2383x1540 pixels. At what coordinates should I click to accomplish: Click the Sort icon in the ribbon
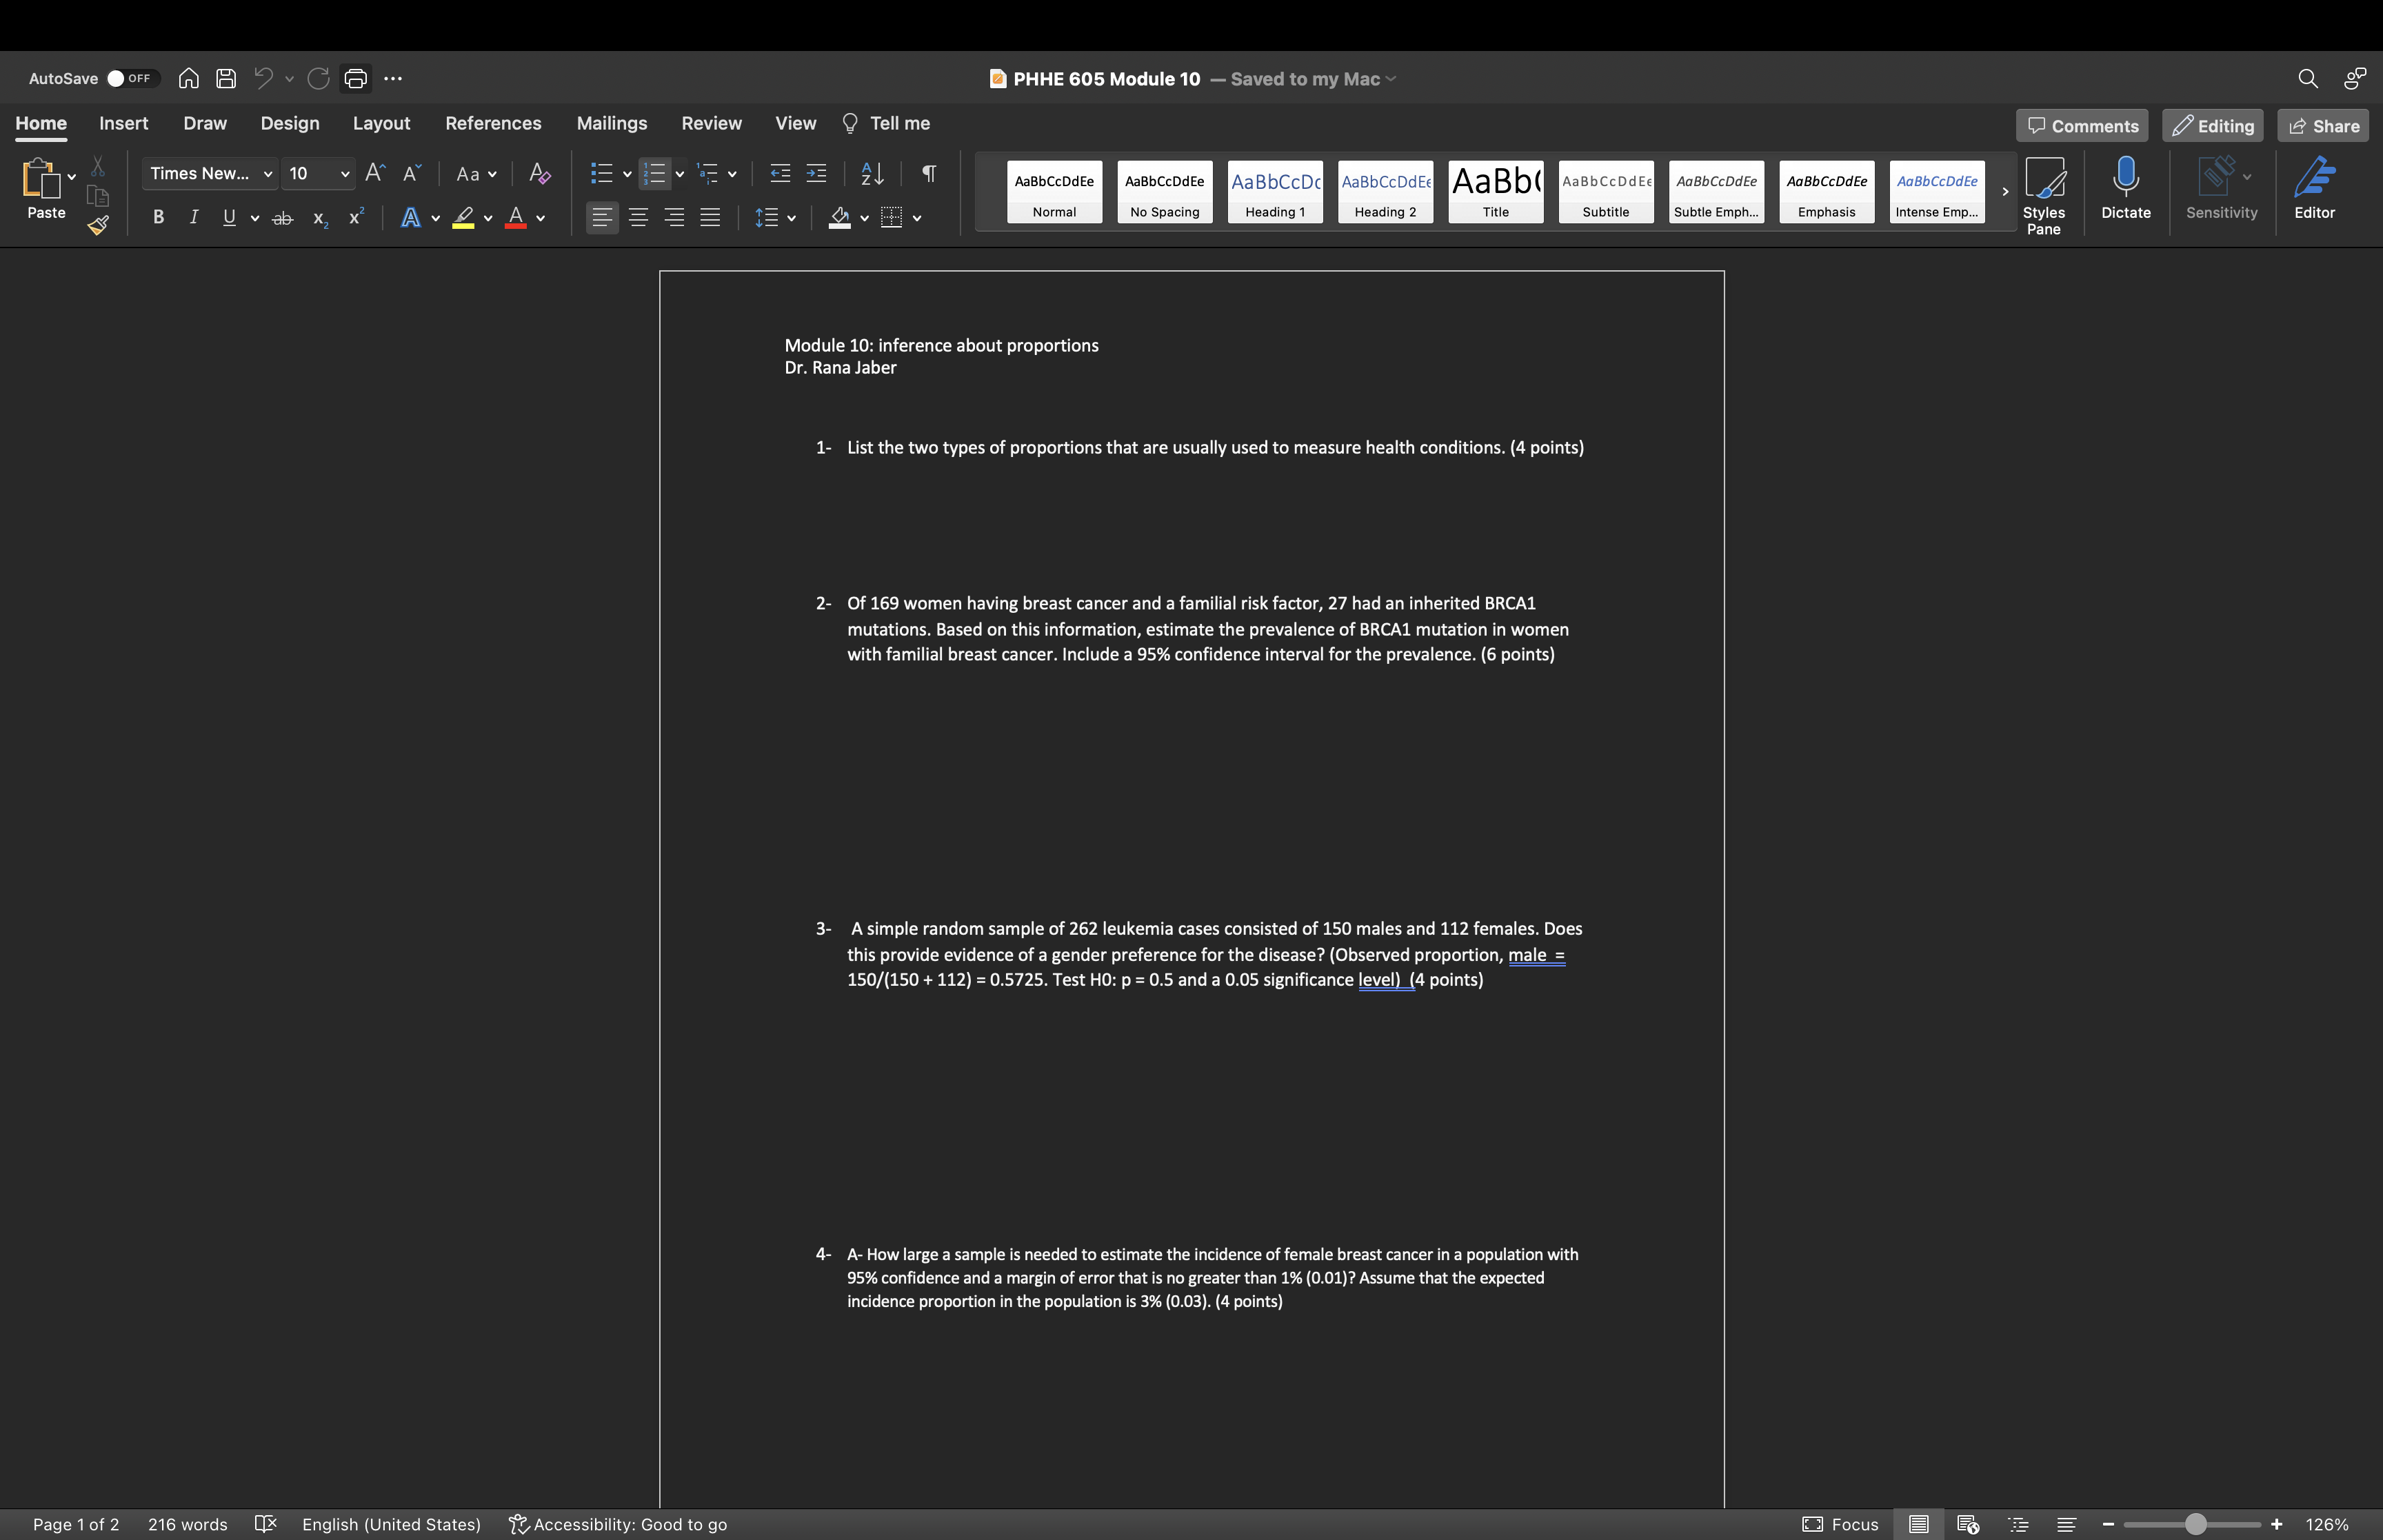[870, 173]
